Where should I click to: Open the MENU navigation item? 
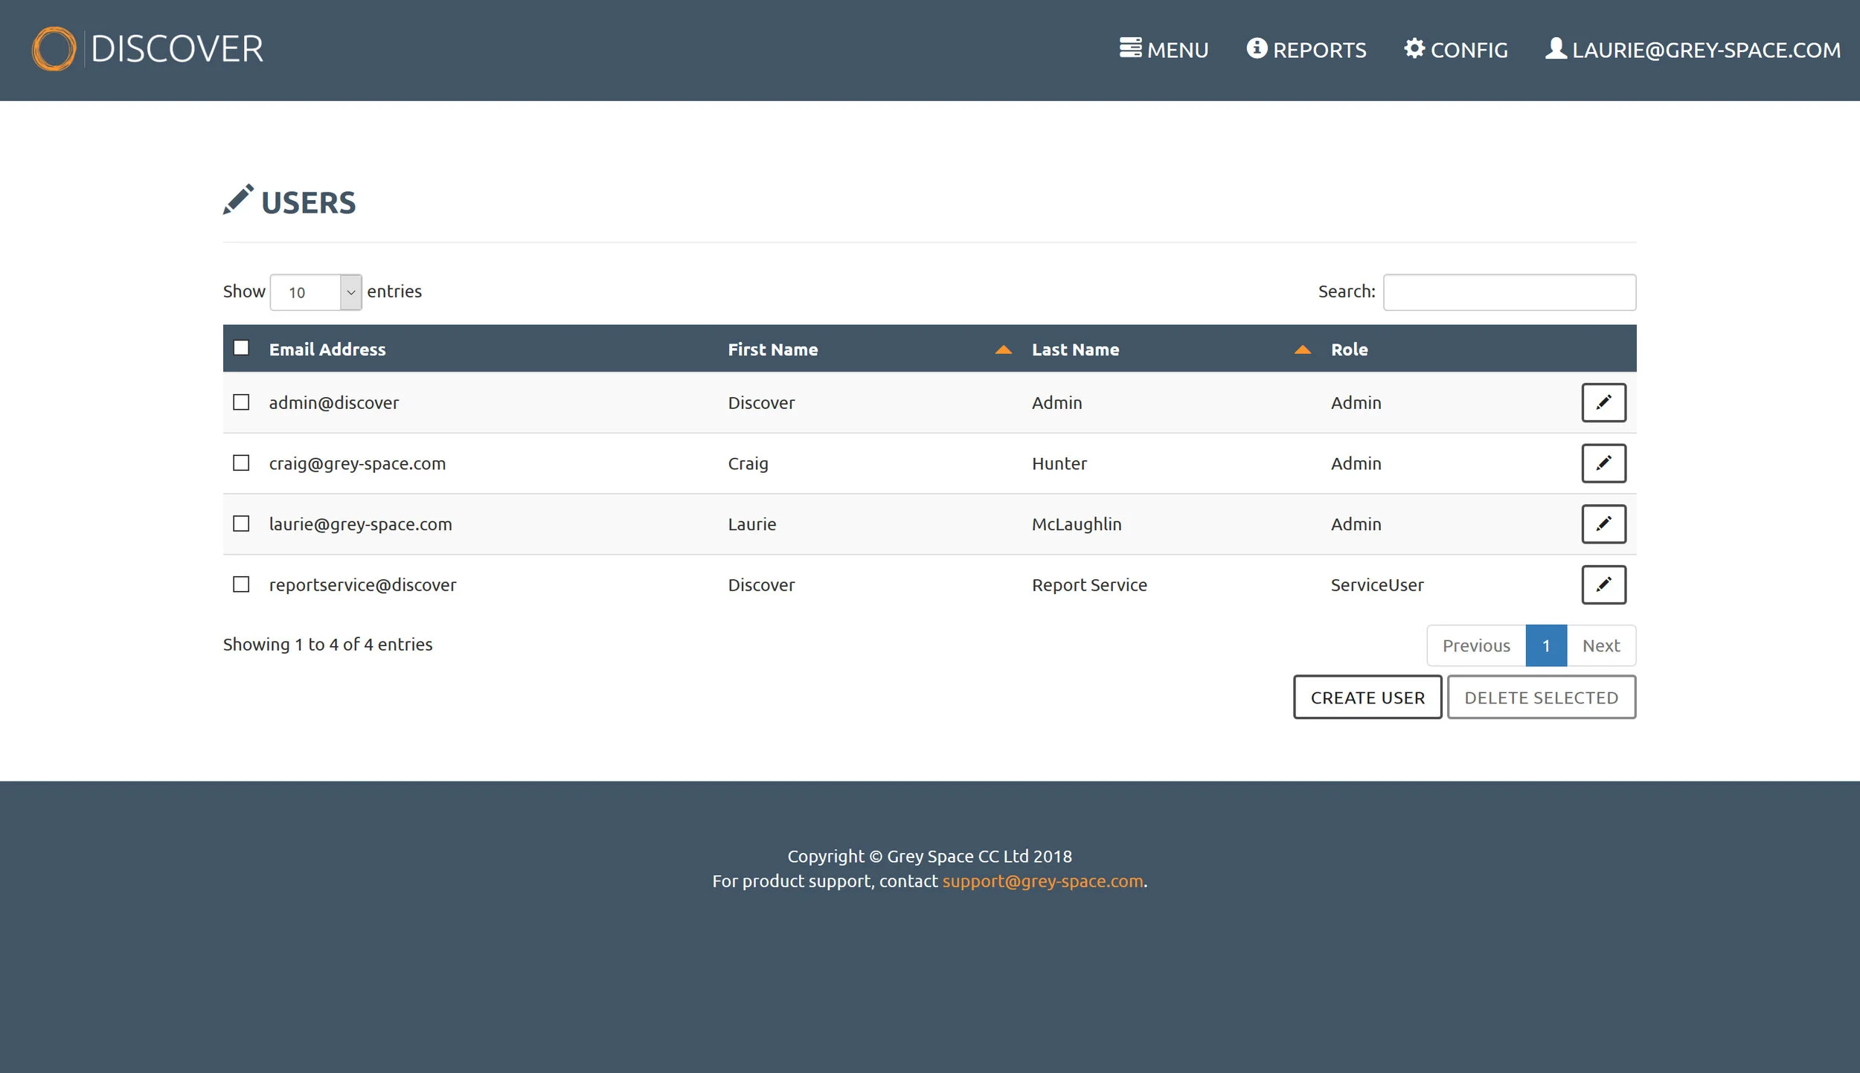pos(1164,49)
